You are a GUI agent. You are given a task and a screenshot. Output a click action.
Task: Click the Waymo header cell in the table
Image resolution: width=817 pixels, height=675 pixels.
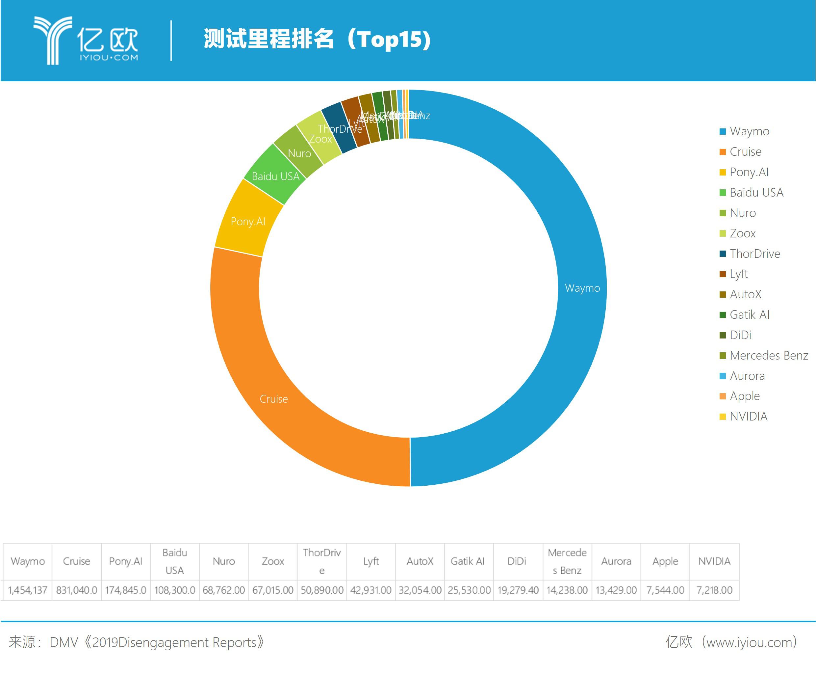click(28, 561)
